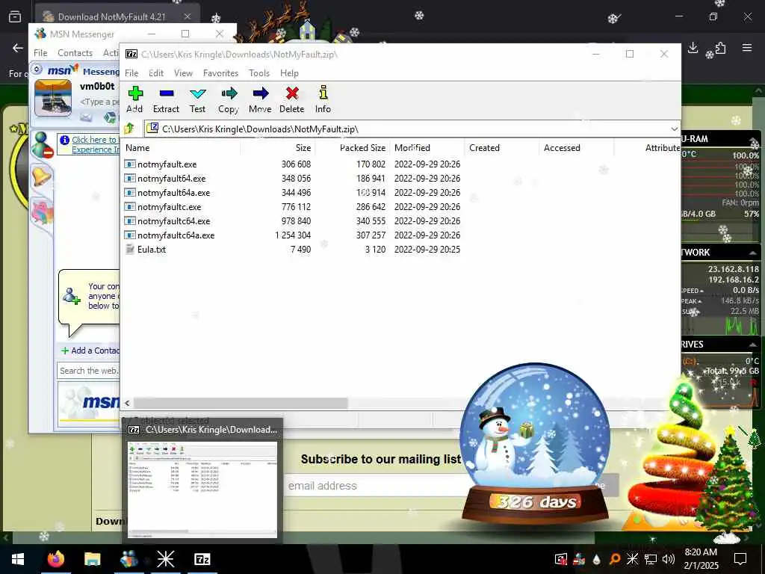Image resolution: width=765 pixels, height=574 pixels.
Task: Select Eula.txt in the file list
Action: 151,250
